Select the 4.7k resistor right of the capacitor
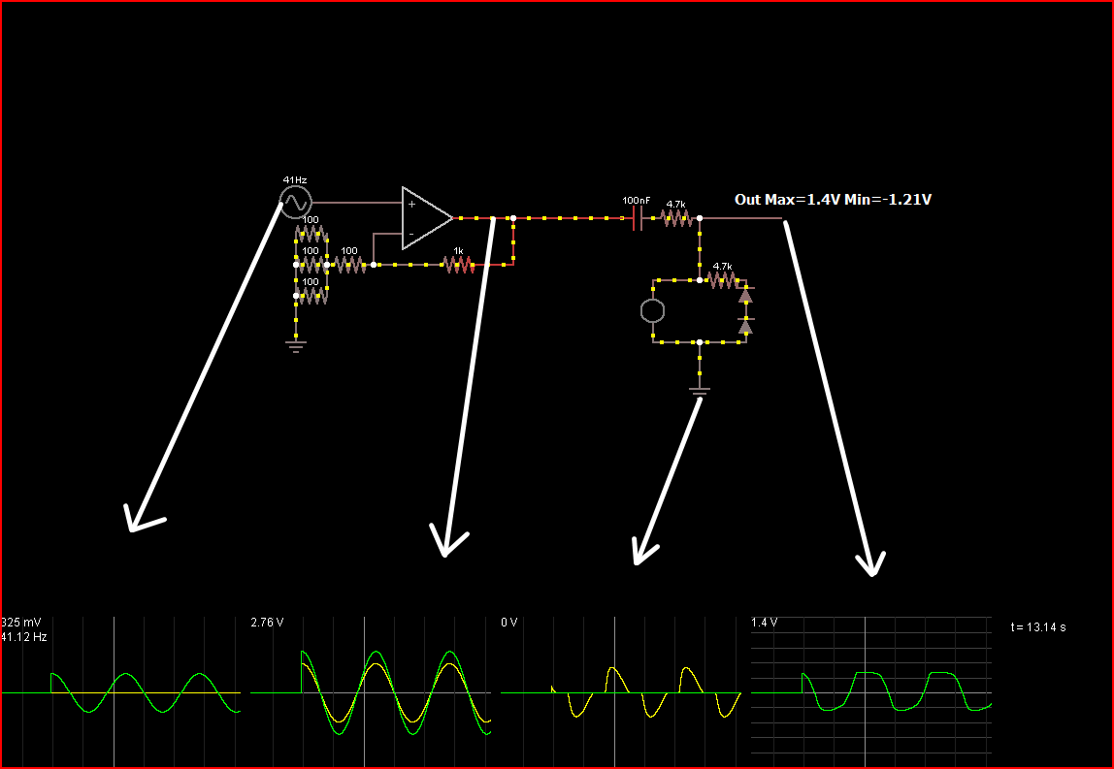Image resolution: width=1114 pixels, height=769 pixels. click(676, 218)
